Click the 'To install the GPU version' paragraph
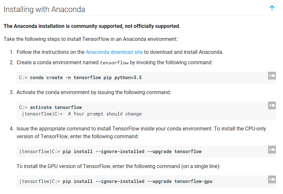 coord(118,166)
